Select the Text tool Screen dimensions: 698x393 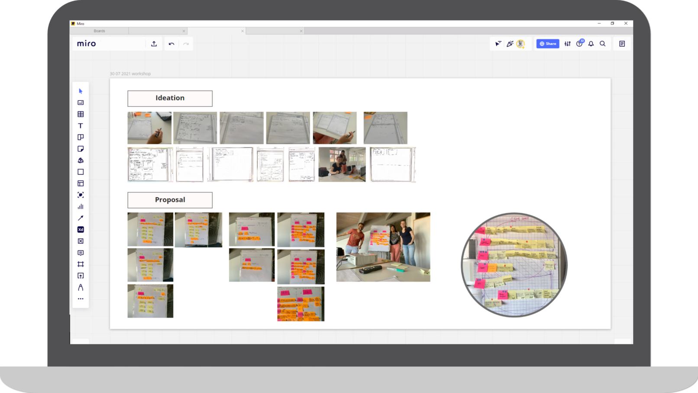pos(81,126)
